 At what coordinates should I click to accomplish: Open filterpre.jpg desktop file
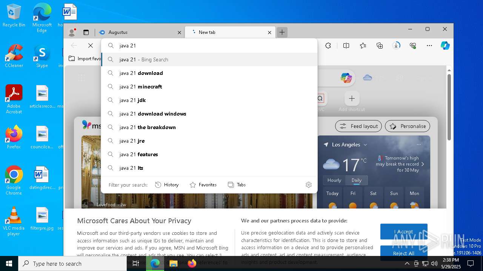pos(42,219)
